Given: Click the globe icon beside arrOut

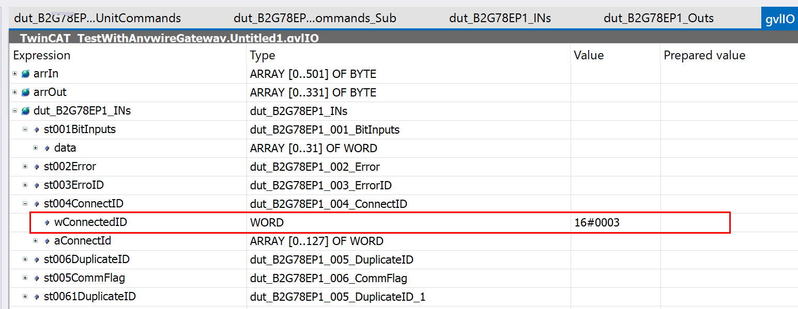Looking at the screenshot, I should [x=25, y=92].
